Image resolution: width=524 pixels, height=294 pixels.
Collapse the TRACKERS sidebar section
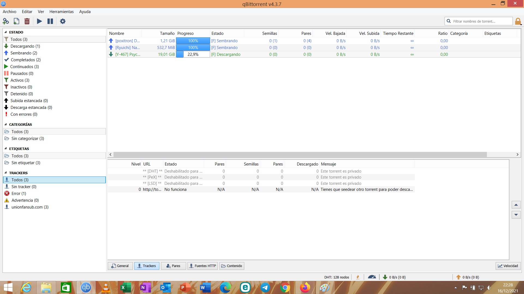(x=6, y=173)
